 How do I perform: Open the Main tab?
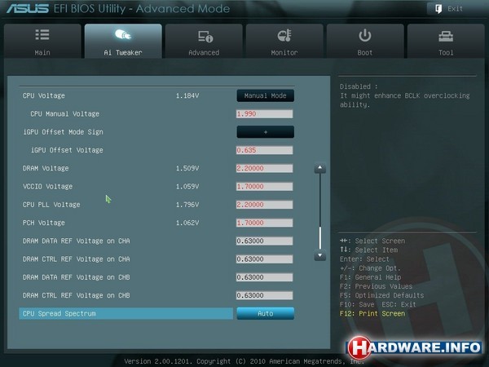pos(42,41)
